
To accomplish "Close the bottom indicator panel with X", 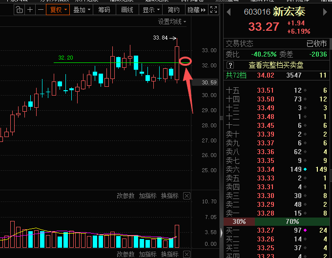I will [x=187, y=254].
